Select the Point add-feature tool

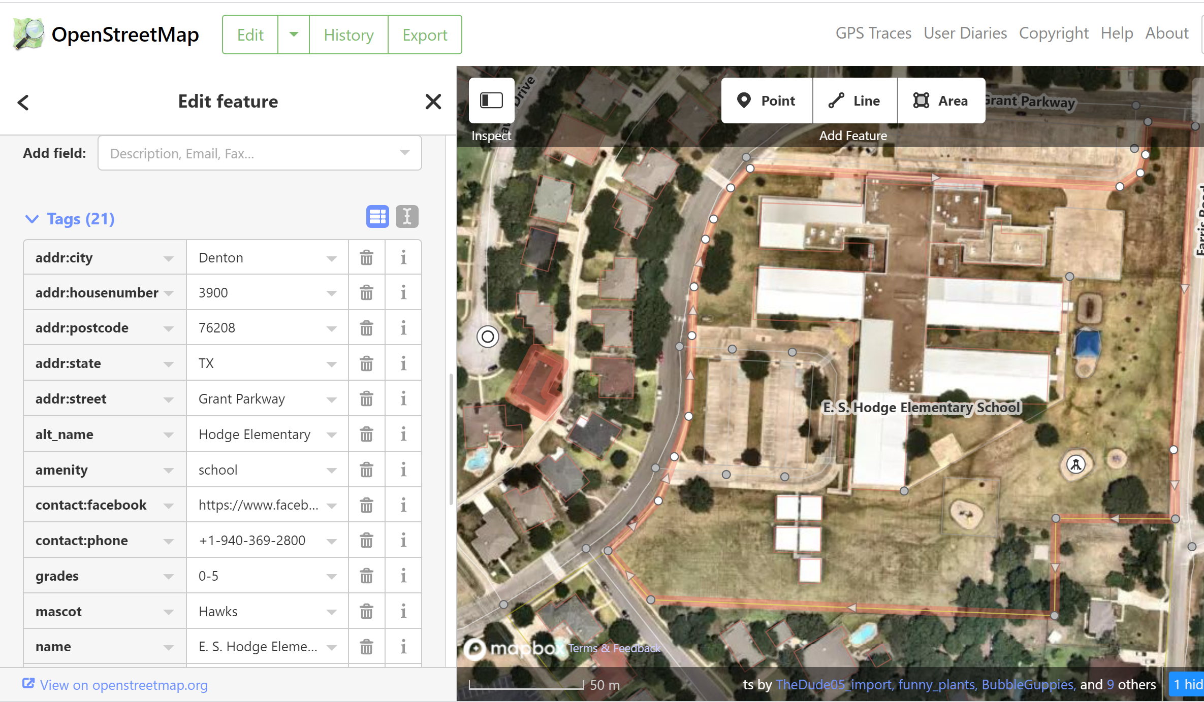tap(767, 101)
